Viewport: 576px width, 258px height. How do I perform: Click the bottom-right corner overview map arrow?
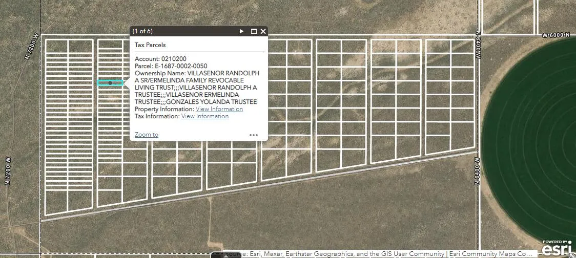pos(572,255)
